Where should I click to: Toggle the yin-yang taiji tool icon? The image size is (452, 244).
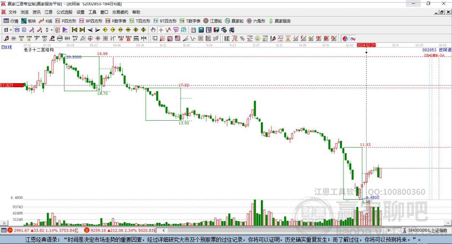tap(345, 39)
